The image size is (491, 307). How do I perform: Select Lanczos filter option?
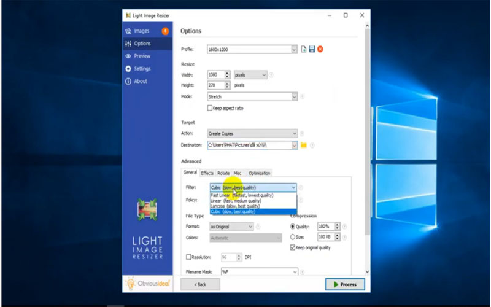pos(253,206)
